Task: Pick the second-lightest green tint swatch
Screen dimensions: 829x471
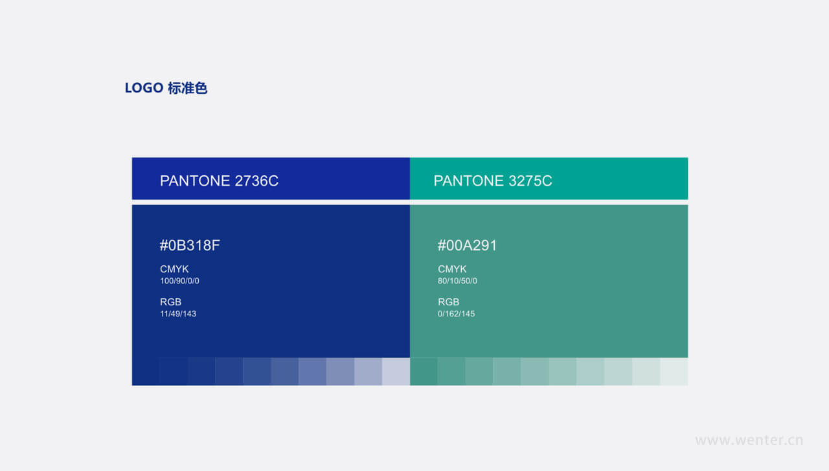Action: click(646, 372)
